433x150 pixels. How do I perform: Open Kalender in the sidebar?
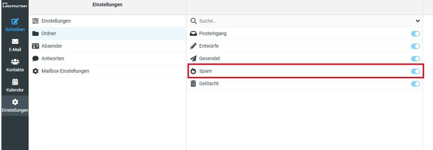click(x=14, y=86)
